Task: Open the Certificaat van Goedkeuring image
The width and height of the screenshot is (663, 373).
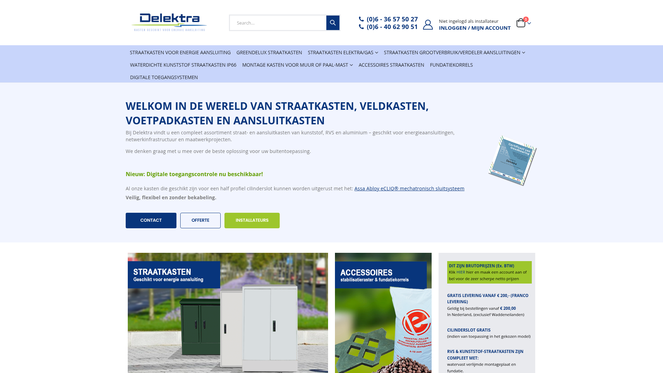Action: (x=512, y=161)
